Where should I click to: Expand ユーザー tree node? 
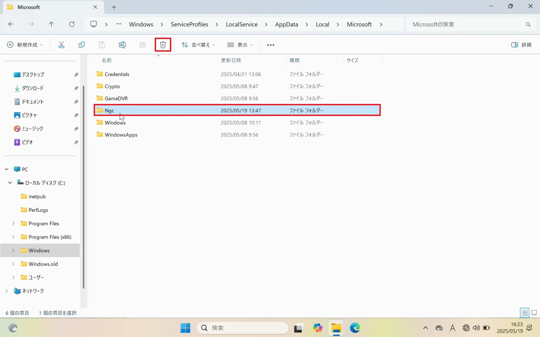[x=13, y=277]
